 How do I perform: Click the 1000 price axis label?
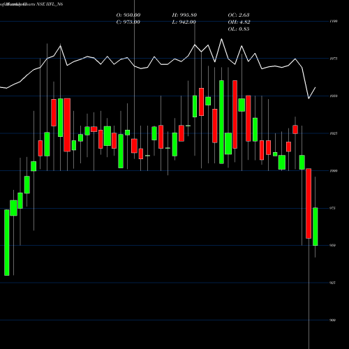pos(334,171)
